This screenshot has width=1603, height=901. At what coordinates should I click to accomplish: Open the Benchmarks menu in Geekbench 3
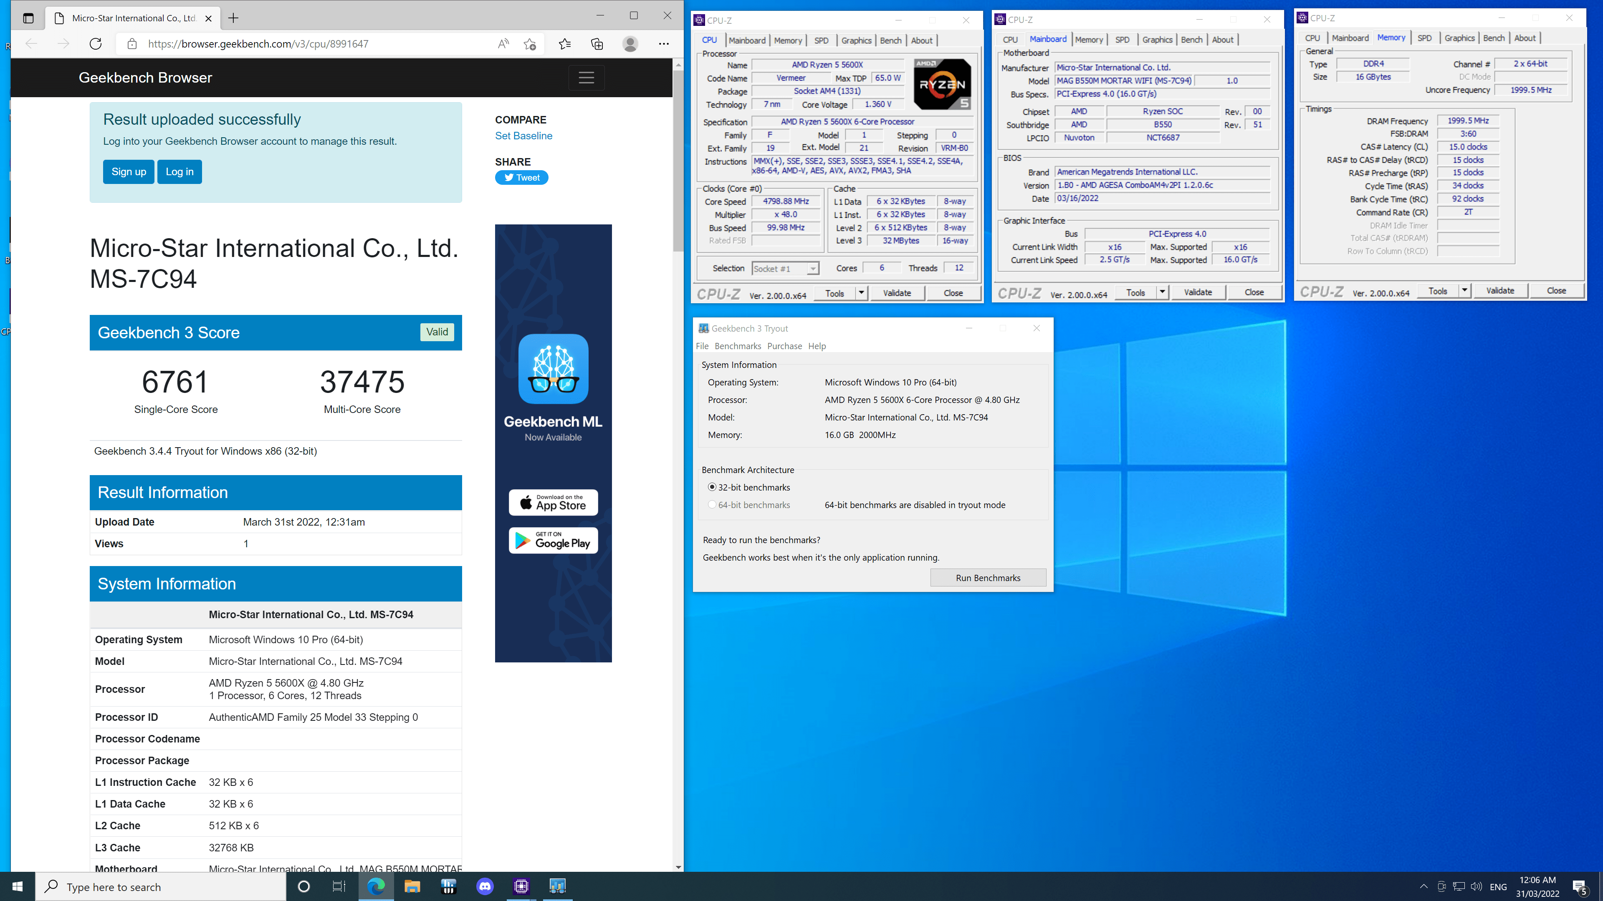pos(737,346)
